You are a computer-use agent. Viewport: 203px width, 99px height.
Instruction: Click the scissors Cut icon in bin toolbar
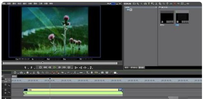(x=156, y=4)
